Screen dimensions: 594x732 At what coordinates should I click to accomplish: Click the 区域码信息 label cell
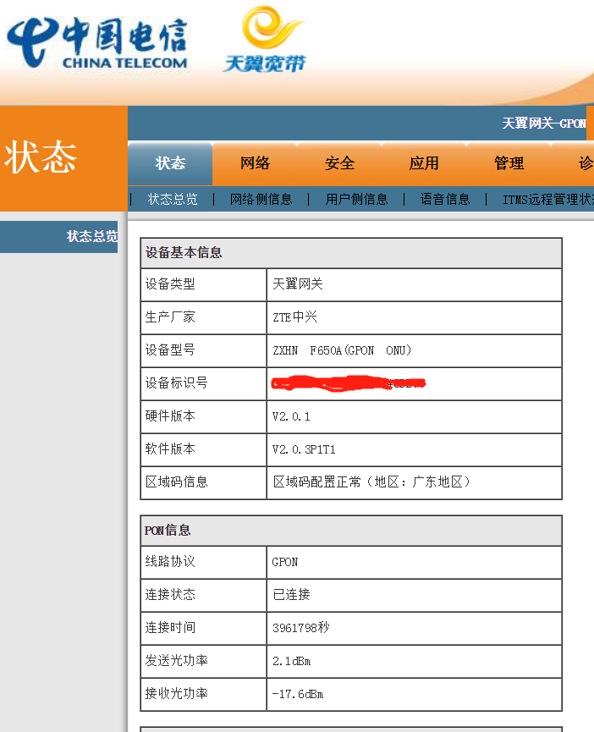203,482
